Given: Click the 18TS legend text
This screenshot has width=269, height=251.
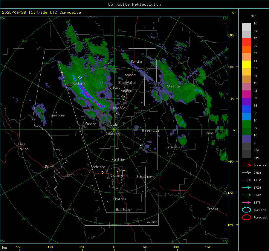Looking at the screenshot, I should tap(257, 203).
